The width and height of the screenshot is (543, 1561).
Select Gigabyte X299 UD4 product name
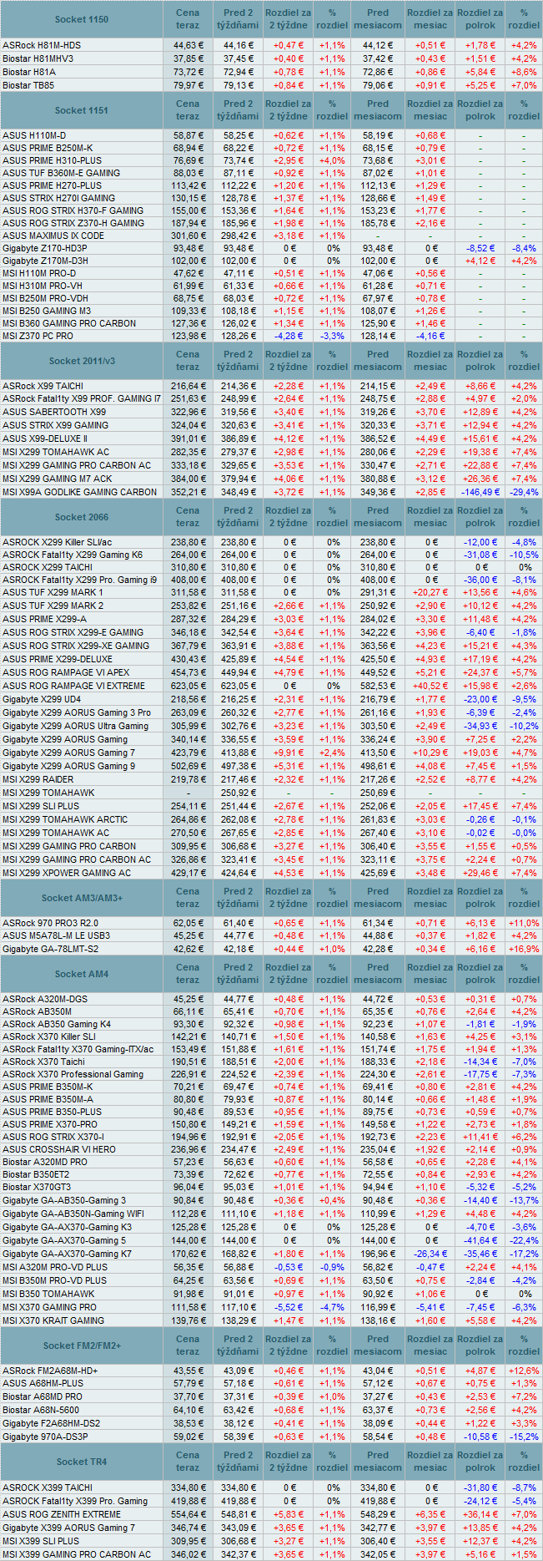[x=42, y=699]
